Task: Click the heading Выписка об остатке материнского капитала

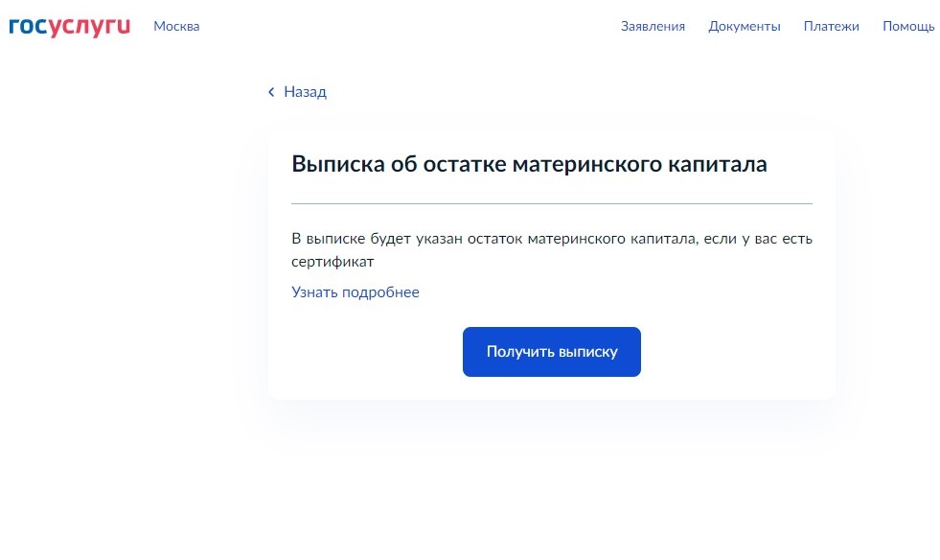Action: pyautogui.click(x=529, y=164)
